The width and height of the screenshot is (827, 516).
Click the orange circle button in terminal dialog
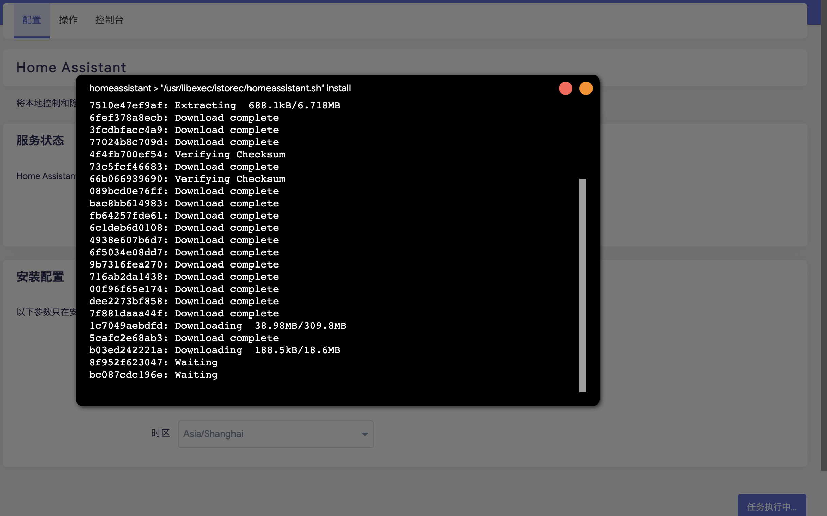(586, 88)
